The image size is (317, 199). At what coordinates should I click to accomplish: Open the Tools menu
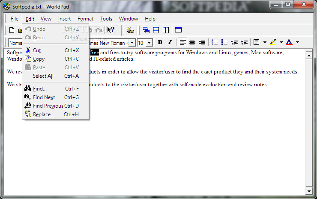click(106, 19)
